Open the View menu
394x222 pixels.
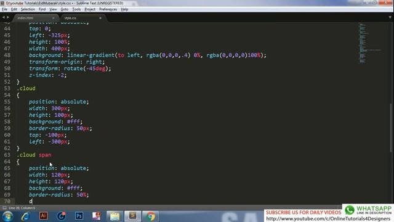[53, 9]
